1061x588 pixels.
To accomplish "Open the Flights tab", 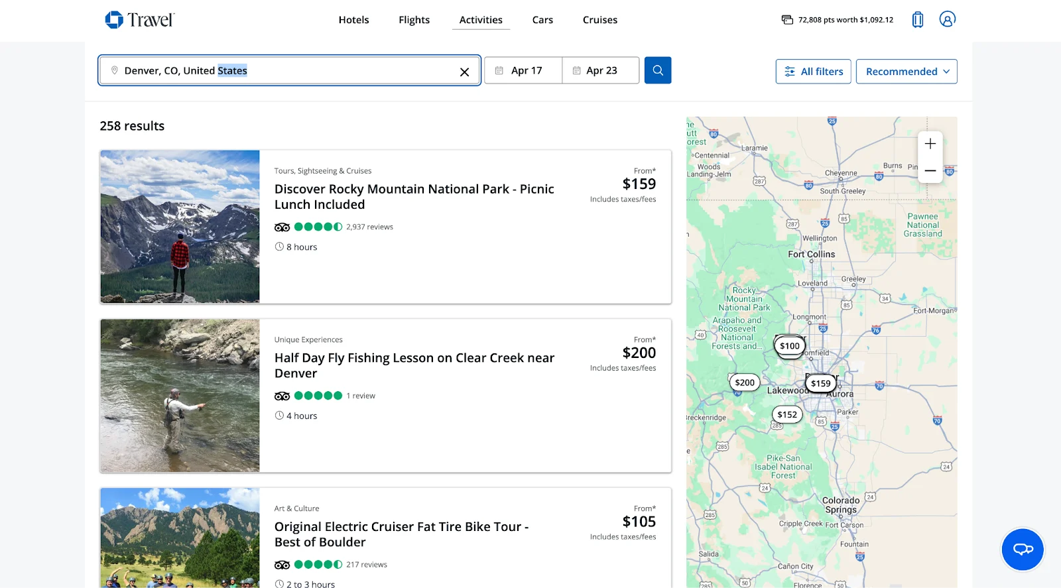I will tap(414, 20).
